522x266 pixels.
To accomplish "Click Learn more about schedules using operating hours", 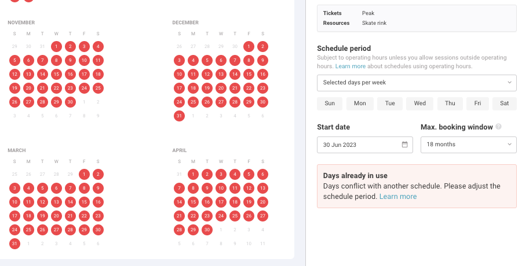I will pos(350,66).
